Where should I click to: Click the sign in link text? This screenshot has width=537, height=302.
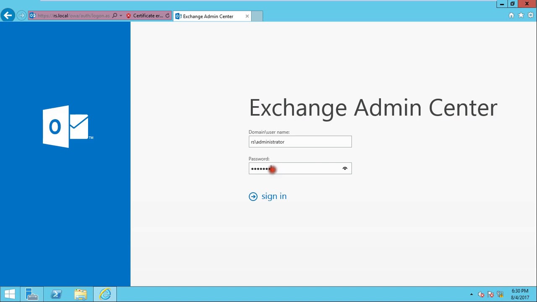(274, 196)
